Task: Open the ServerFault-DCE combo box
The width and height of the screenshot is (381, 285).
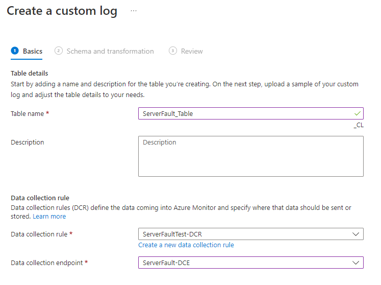Action: pos(245,263)
